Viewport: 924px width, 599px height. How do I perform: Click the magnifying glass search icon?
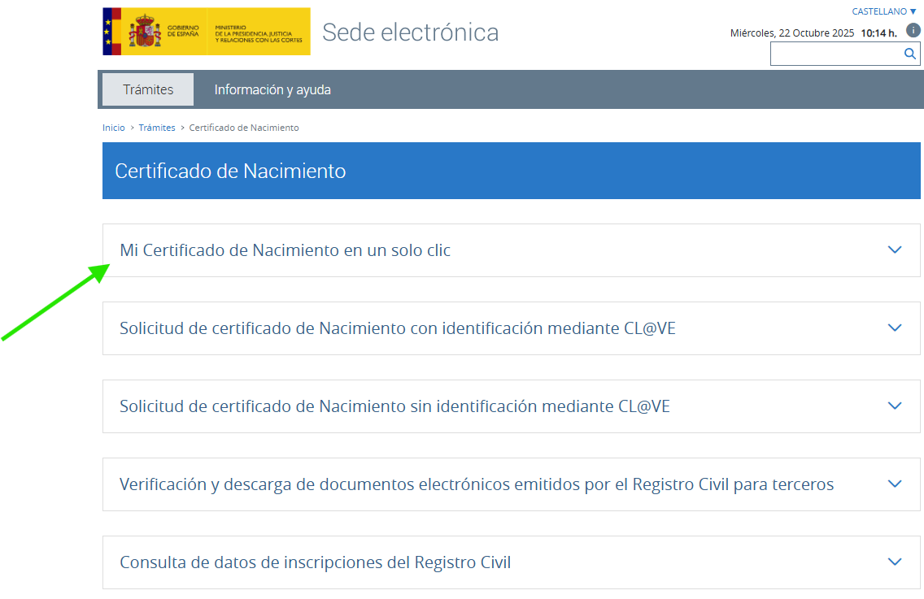(x=909, y=54)
